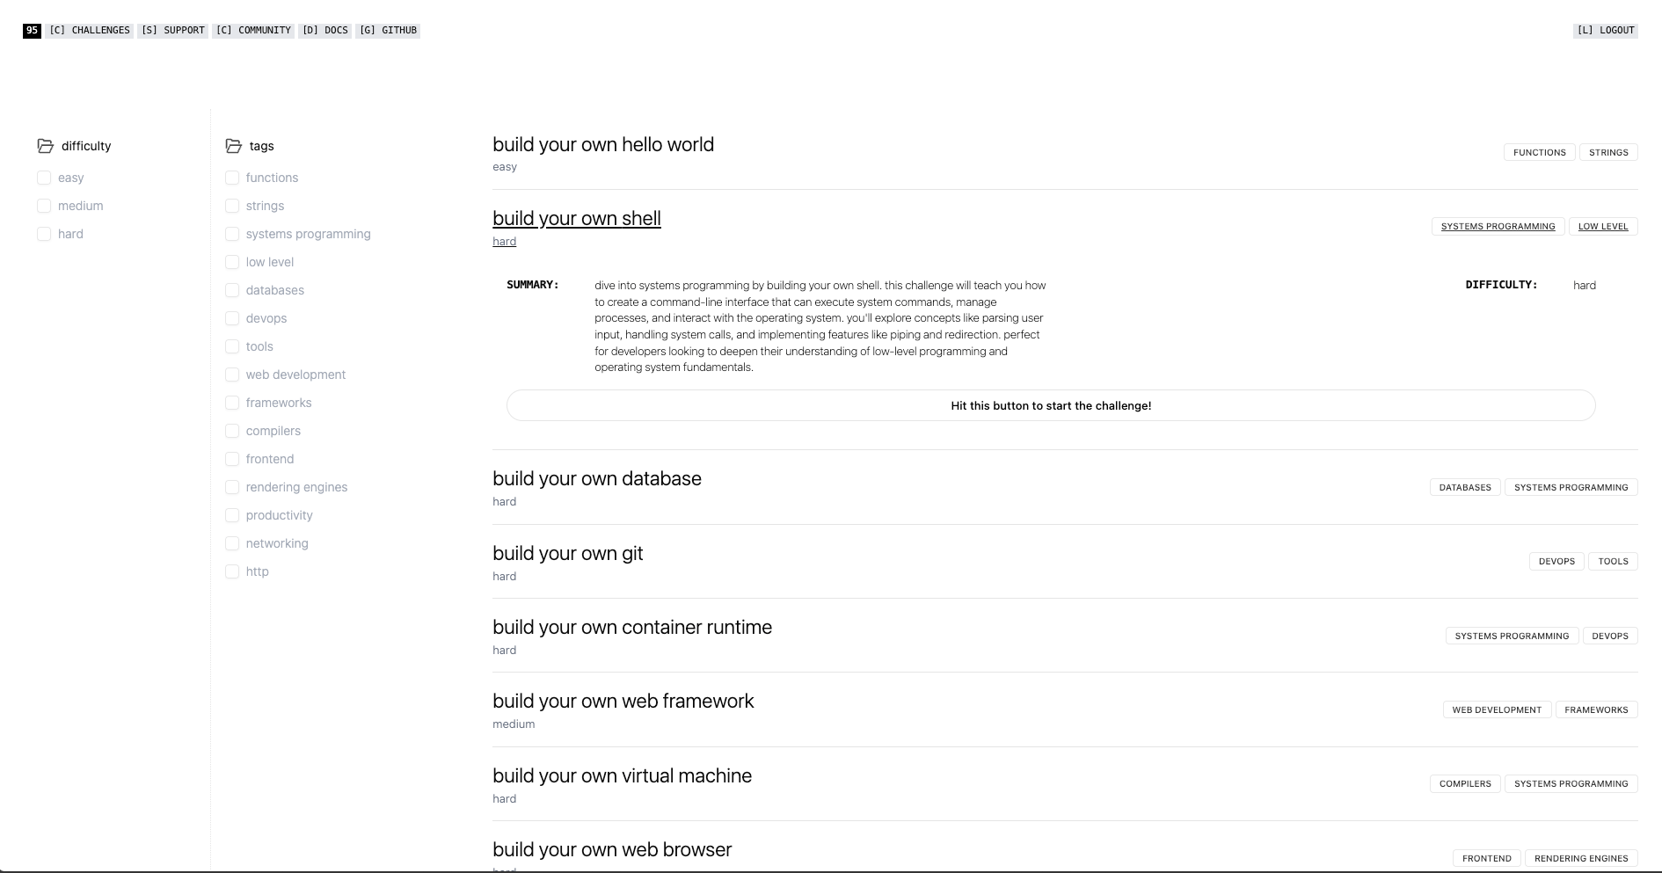The height and width of the screenshot is (873, 1662).
Task: Expand build your own web framework
Action: point(623,702)
